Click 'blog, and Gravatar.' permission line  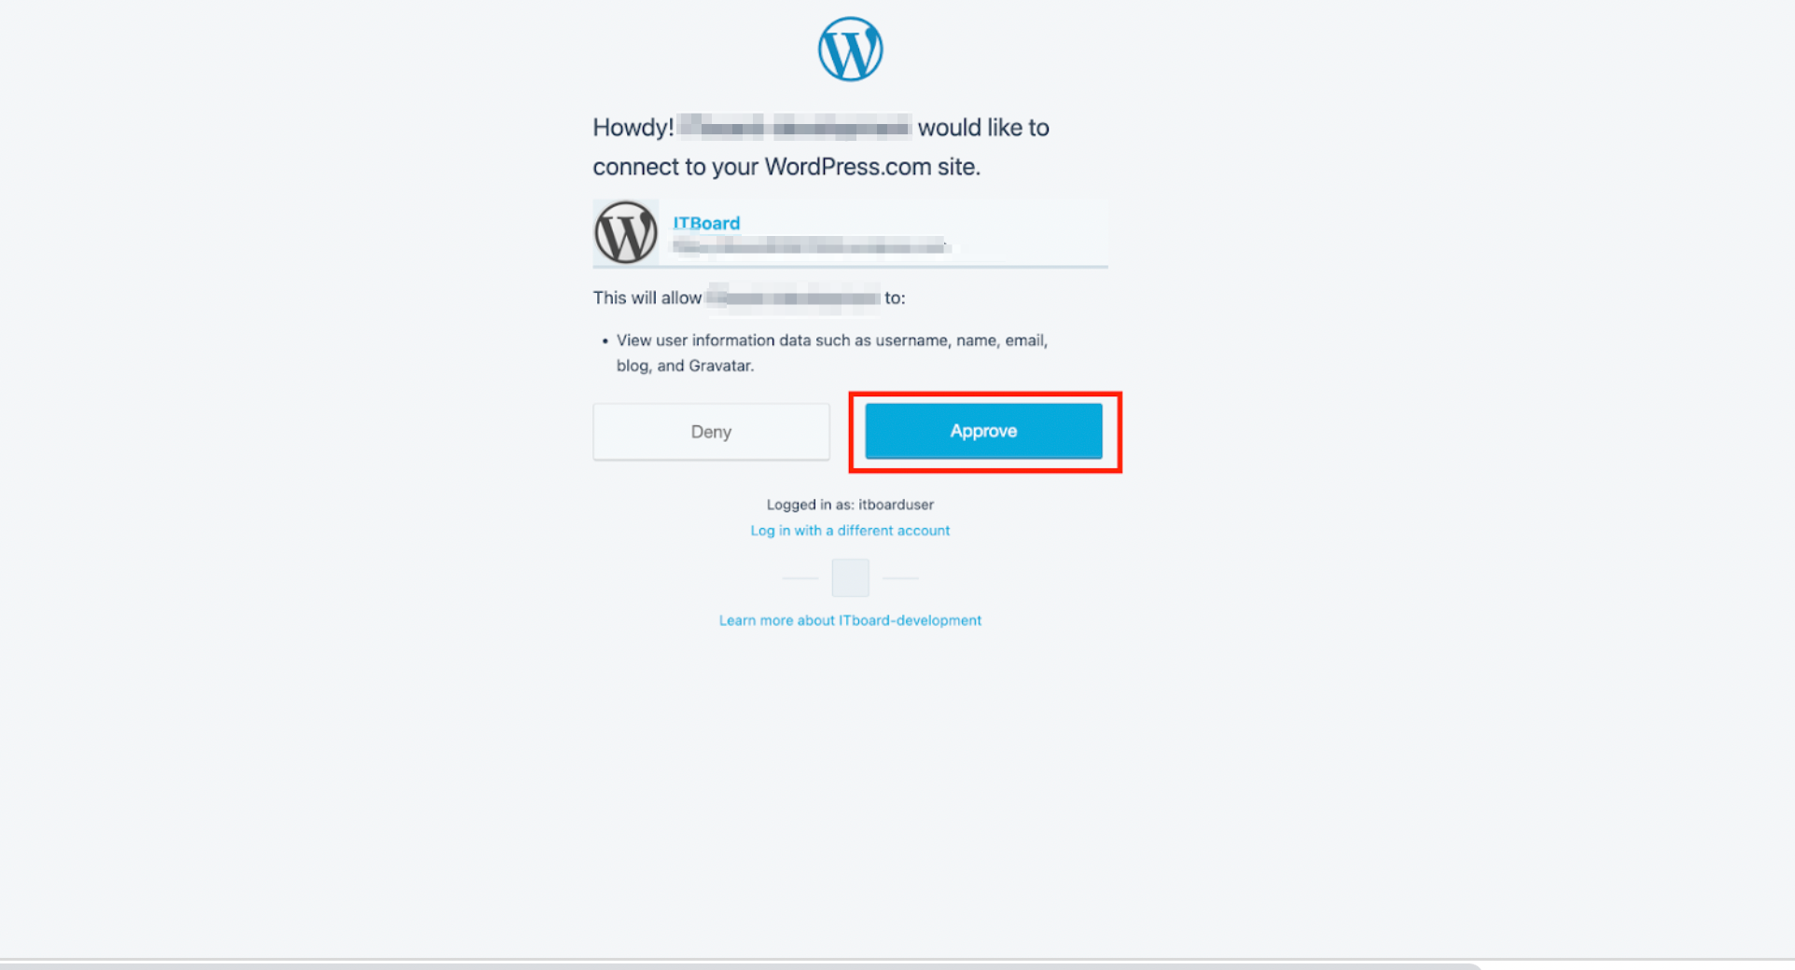(x=685, y=366)
